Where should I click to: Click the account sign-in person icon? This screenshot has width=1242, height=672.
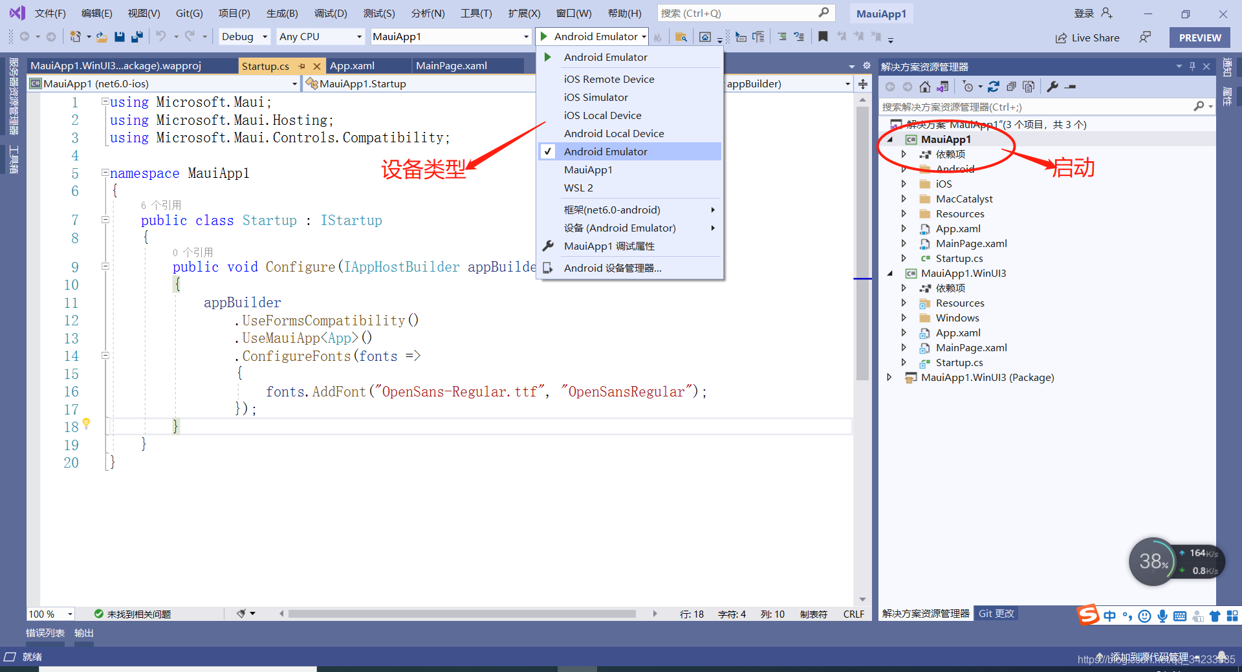pyautogui.click(x=1106, y=13)
